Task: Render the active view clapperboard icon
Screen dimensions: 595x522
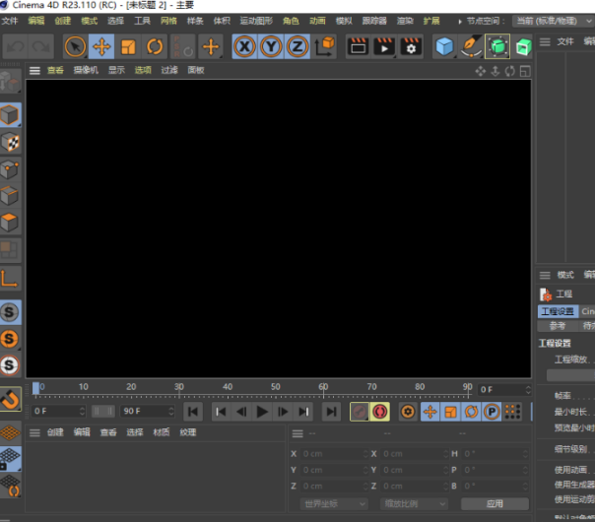Action: click(358, 46)
